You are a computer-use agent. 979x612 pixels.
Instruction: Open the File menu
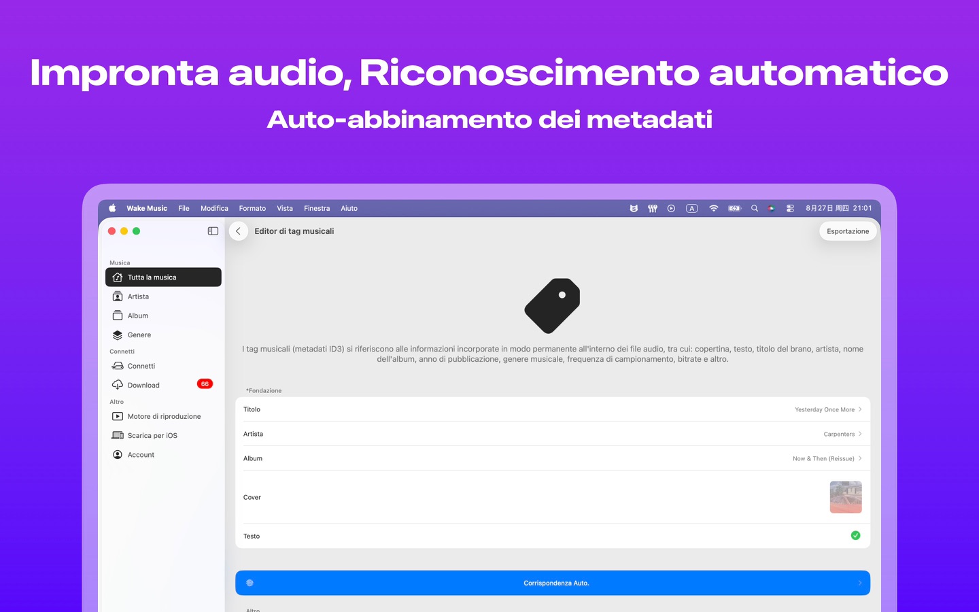[x=184, y=208]
